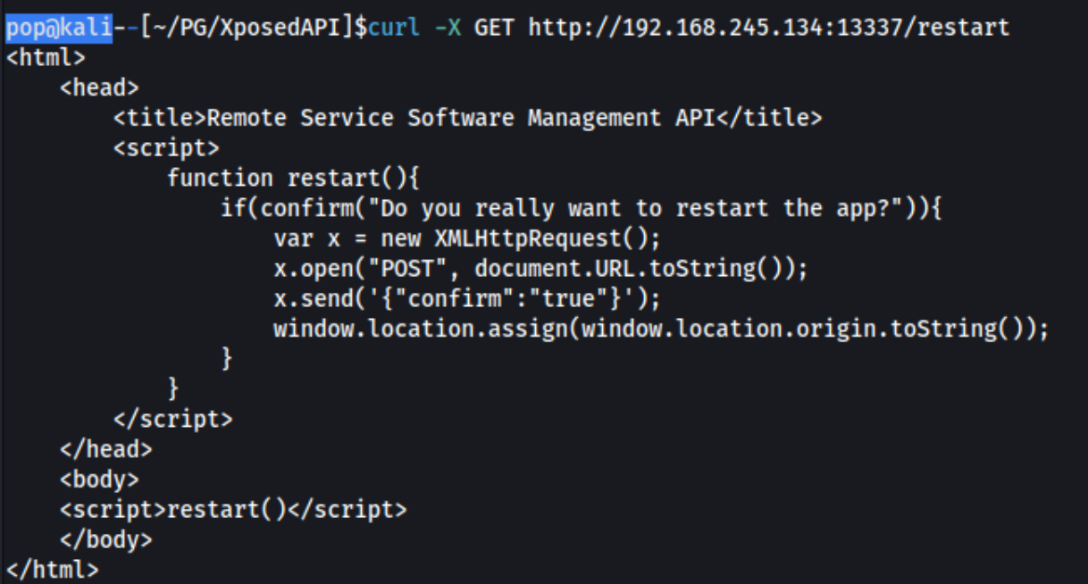1088x584 pixels.
Task: Click the highlighted pop@kali prompt text
Action: click(x=59, y=28)
